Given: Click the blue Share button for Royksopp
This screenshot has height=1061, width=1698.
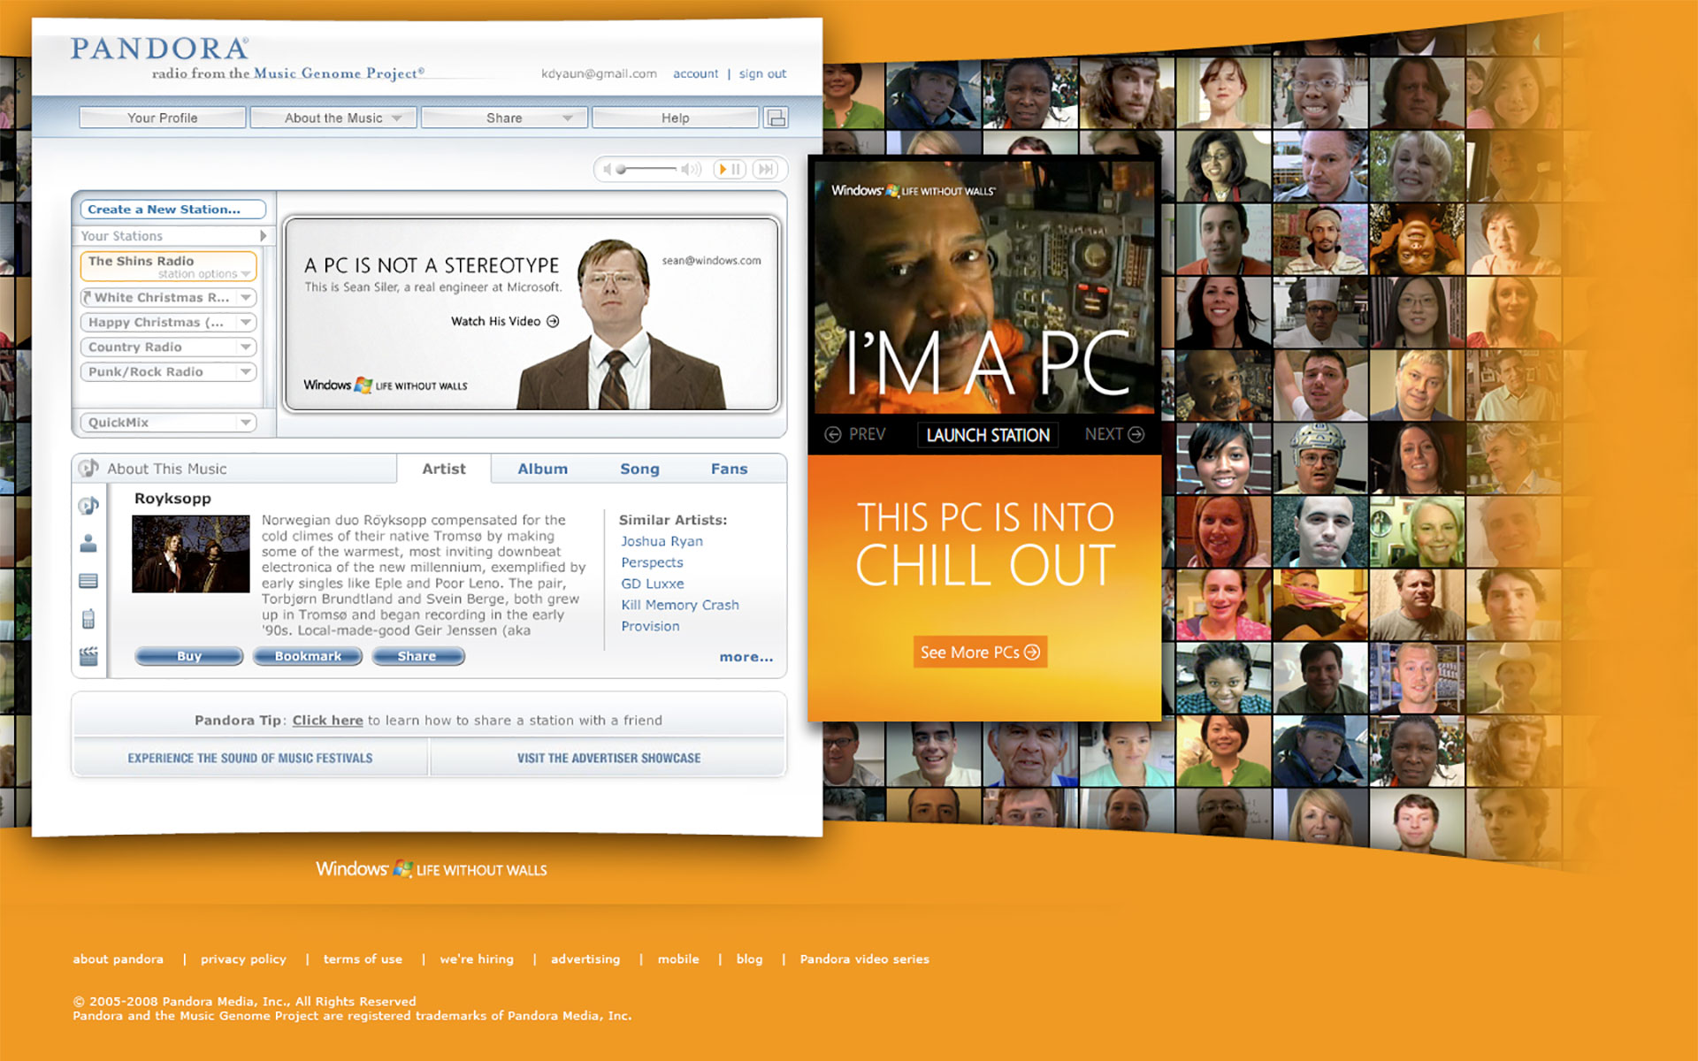Looking at the screenshot, I should tap(417, 656).
